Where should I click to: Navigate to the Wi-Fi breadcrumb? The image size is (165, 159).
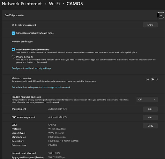(54, 4)
